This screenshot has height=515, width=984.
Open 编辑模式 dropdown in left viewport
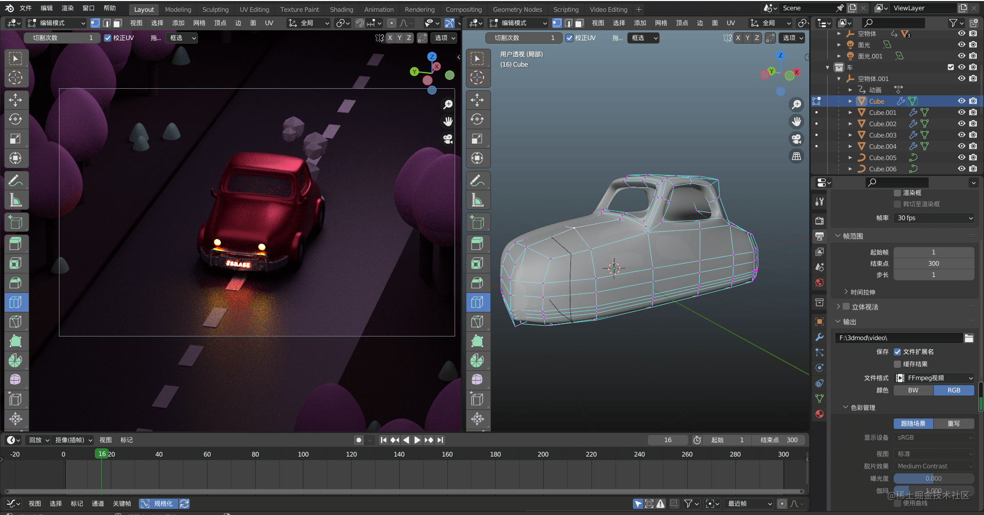point(56,23)
